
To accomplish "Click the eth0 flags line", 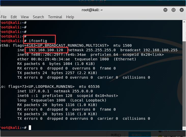I will [66, 46].
